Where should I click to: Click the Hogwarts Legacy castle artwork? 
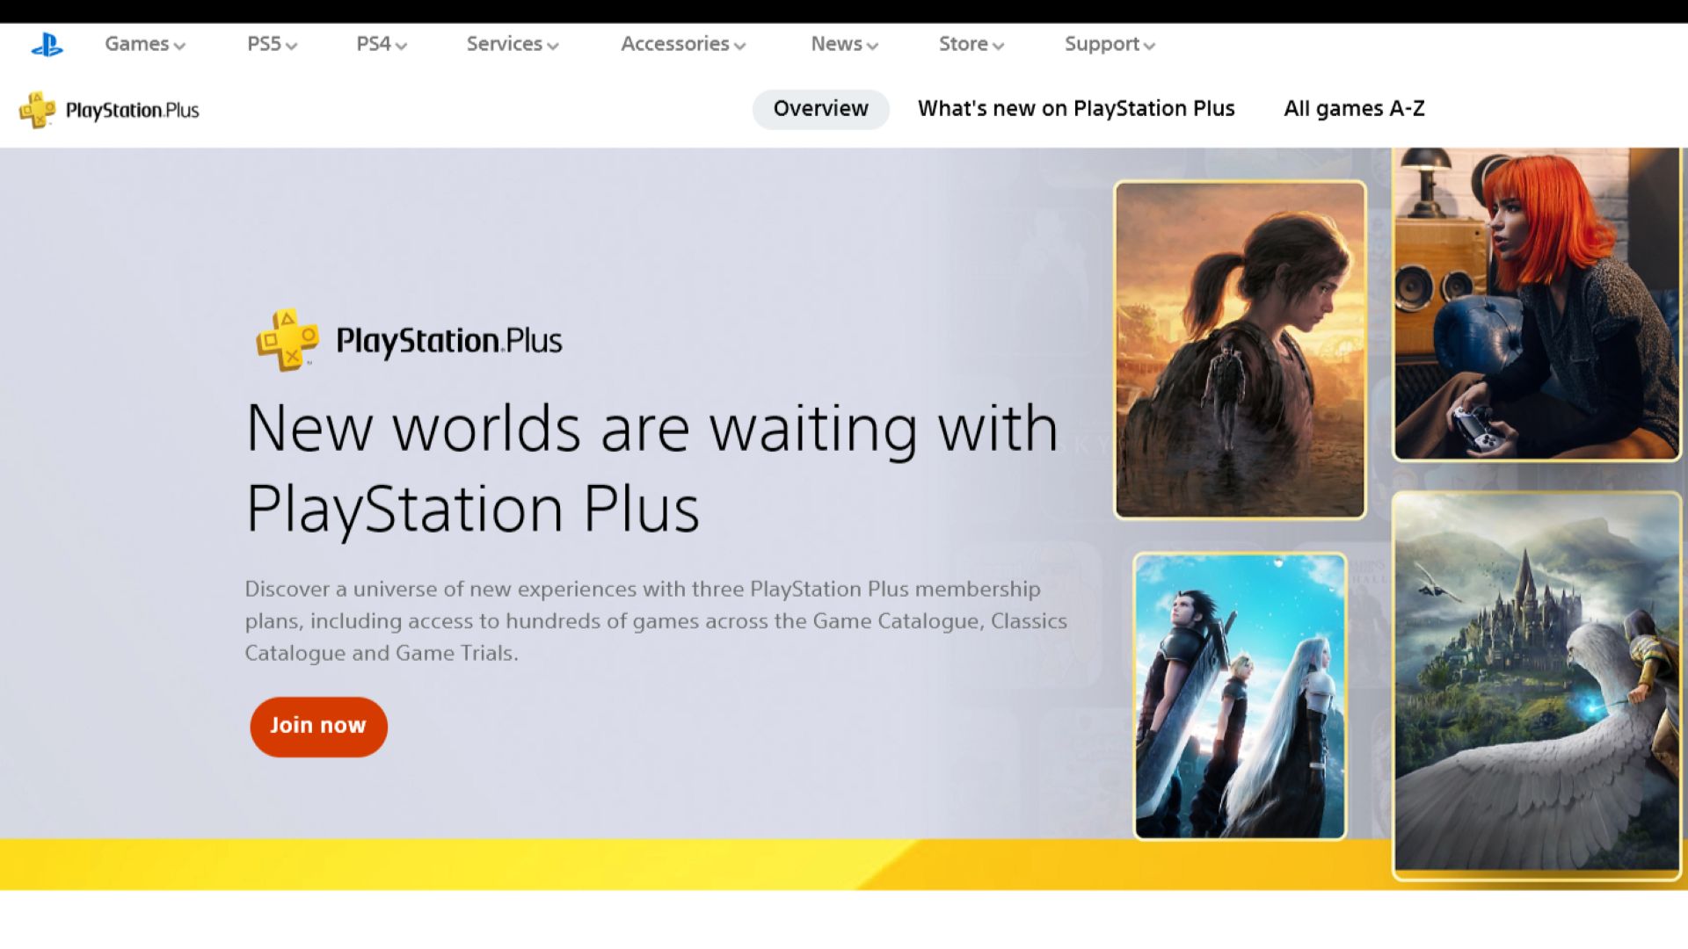1537,685
